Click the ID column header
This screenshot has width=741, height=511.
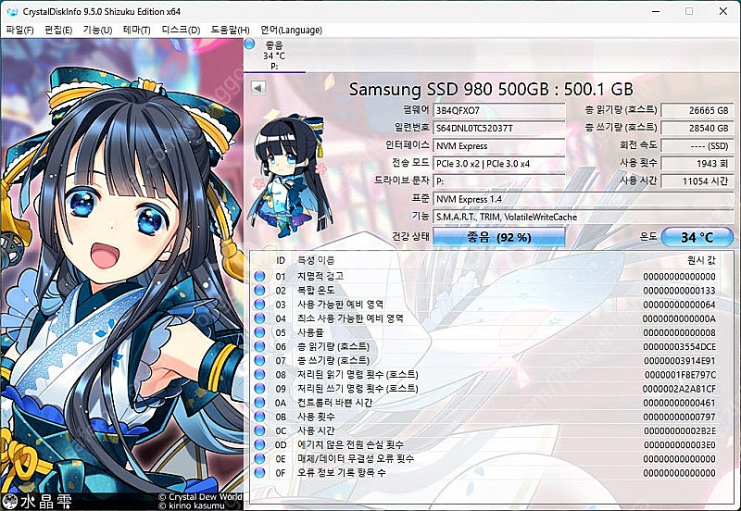(281, 261)
